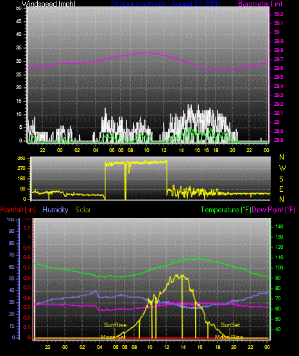
Task: Click the 18 hour label under windspeed chart
Action: pyautogui.click(x=216, y=150)
